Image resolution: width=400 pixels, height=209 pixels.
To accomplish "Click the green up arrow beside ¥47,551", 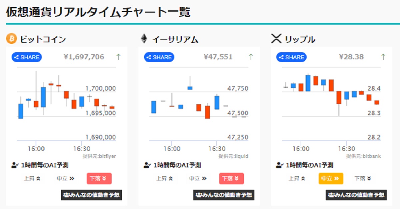I will [x=251, y=57].
